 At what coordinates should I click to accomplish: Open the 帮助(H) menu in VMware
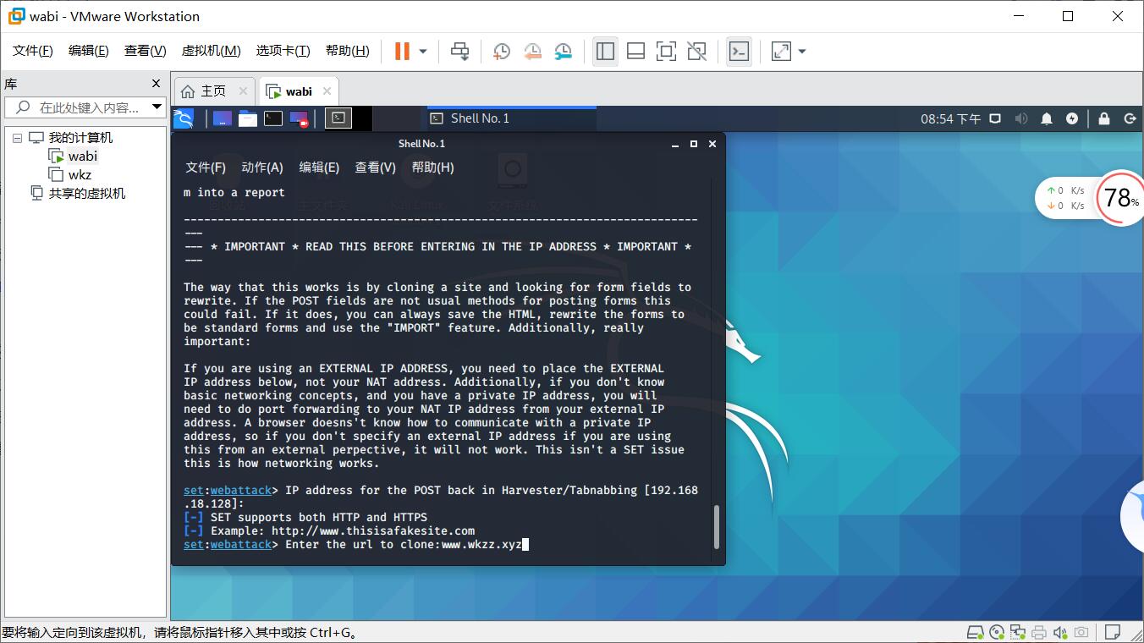(348, 51)
